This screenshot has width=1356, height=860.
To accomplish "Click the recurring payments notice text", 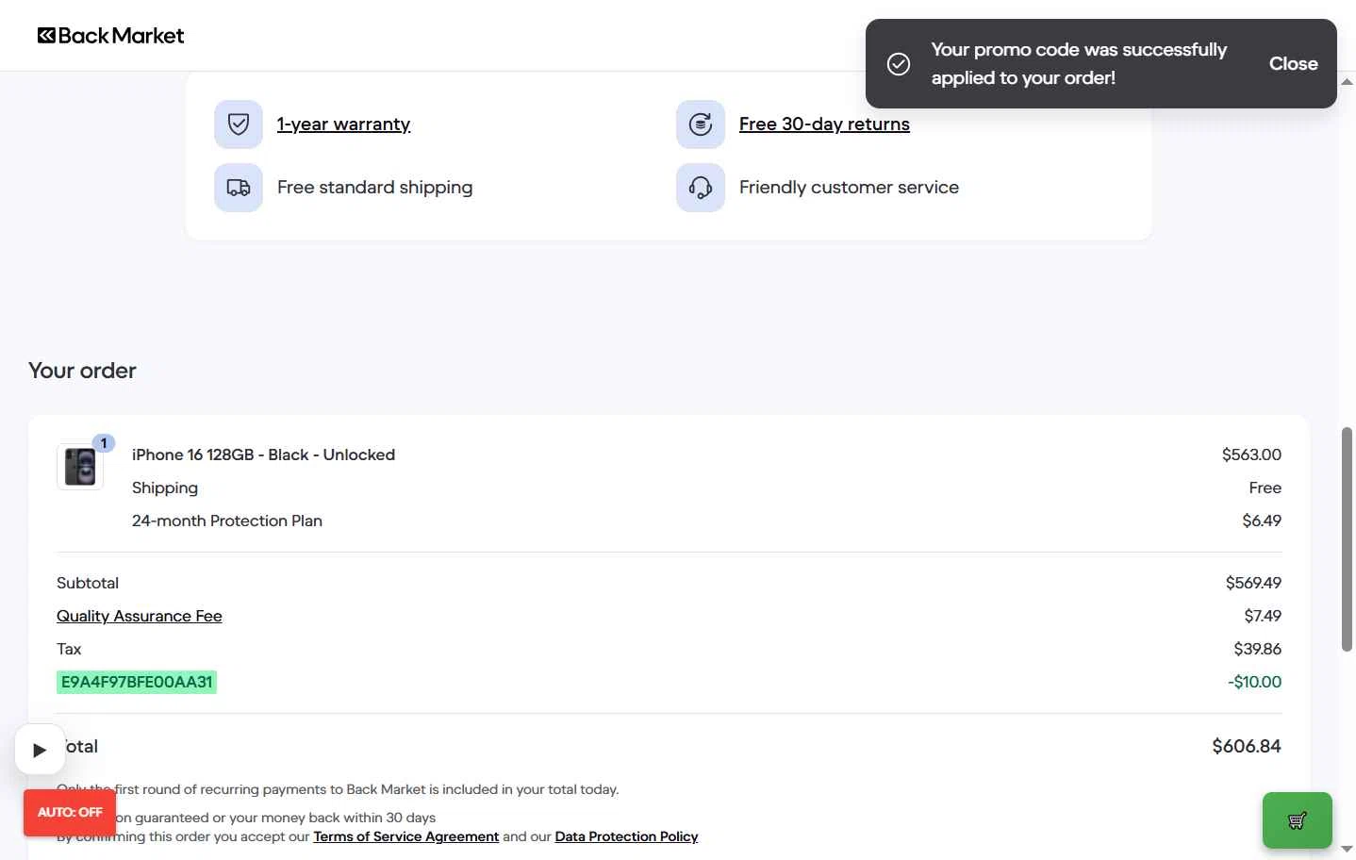I will pyautogui.click(x=338, y=789).
